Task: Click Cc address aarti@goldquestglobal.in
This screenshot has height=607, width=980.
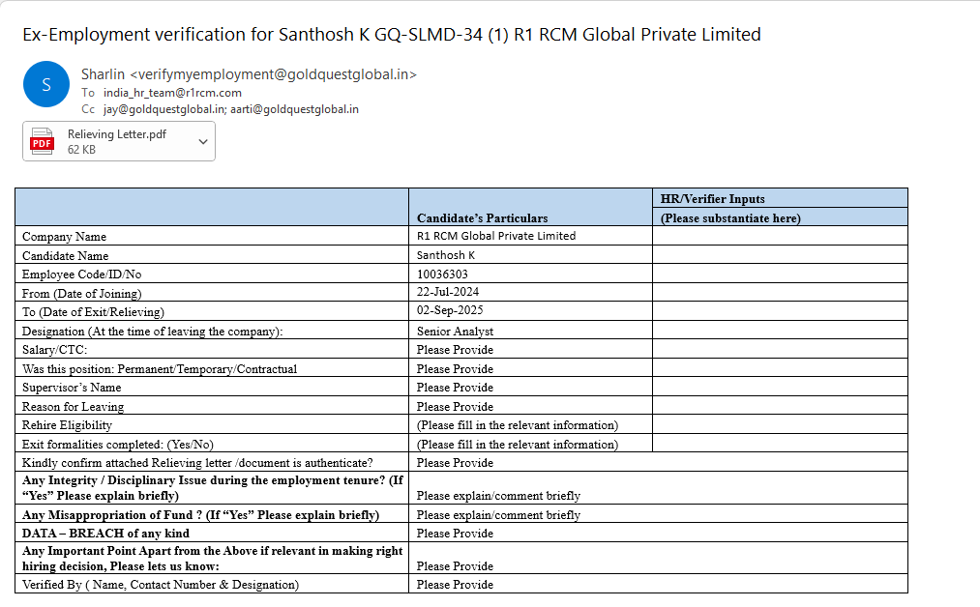Action: tap(294, 109)
